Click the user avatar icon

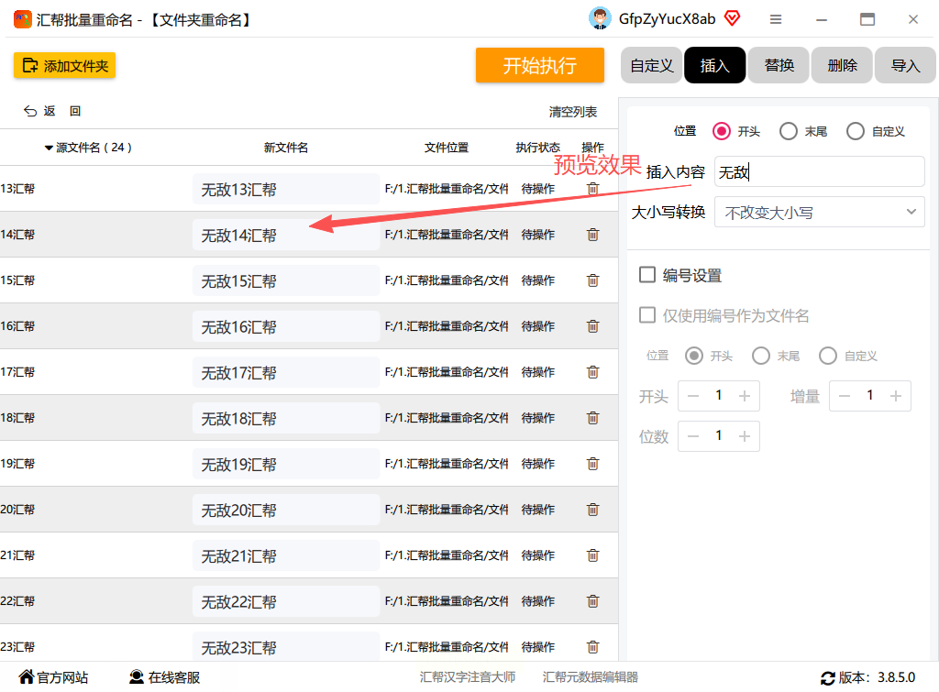pyautogui.click(x=600, y=19)
